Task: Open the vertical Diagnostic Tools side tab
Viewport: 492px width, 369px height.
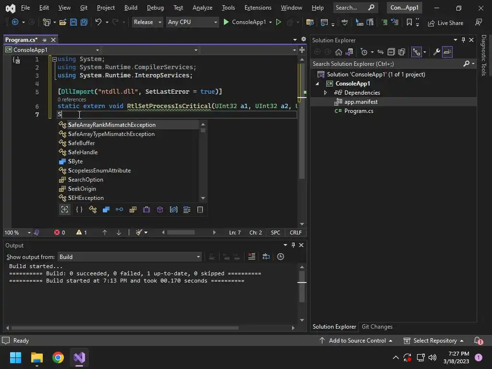Action: pos(483,55)
